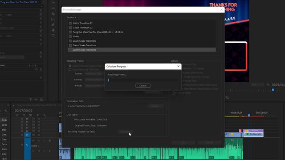Viewport: 285px width, 160px height.
Task: Open the timeline sequence tab Teng Xun Shou
Action: (x=39, y=105)
